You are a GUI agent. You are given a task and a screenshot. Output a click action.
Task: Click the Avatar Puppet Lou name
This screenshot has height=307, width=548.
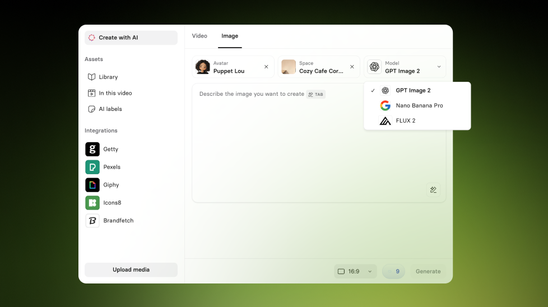coord(229,71)
